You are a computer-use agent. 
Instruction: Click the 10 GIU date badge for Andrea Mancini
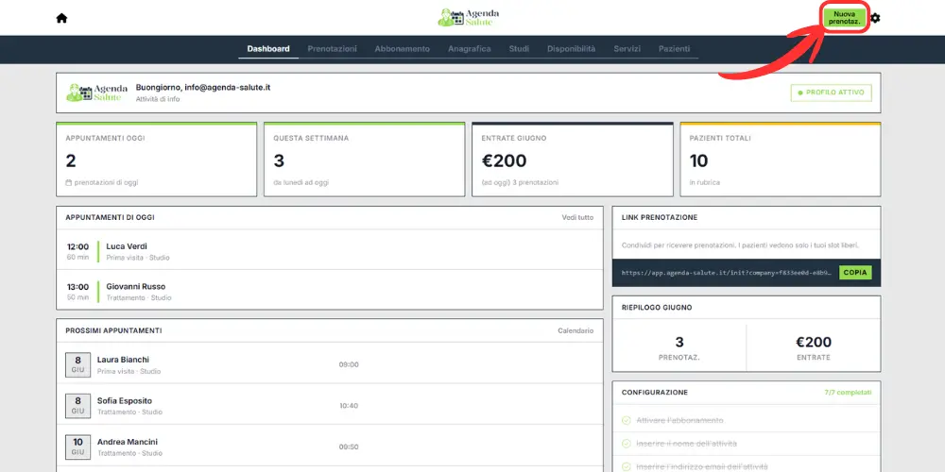(x=77, y=447)
